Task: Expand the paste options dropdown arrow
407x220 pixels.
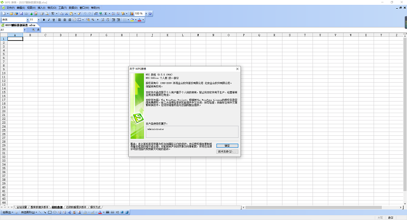Action: coord(75,14)
